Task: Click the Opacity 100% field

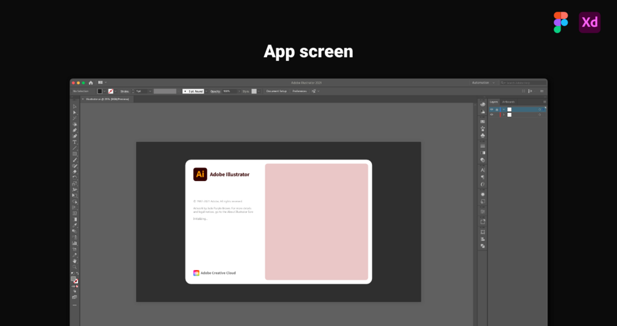Action: [x=230, y=91]
